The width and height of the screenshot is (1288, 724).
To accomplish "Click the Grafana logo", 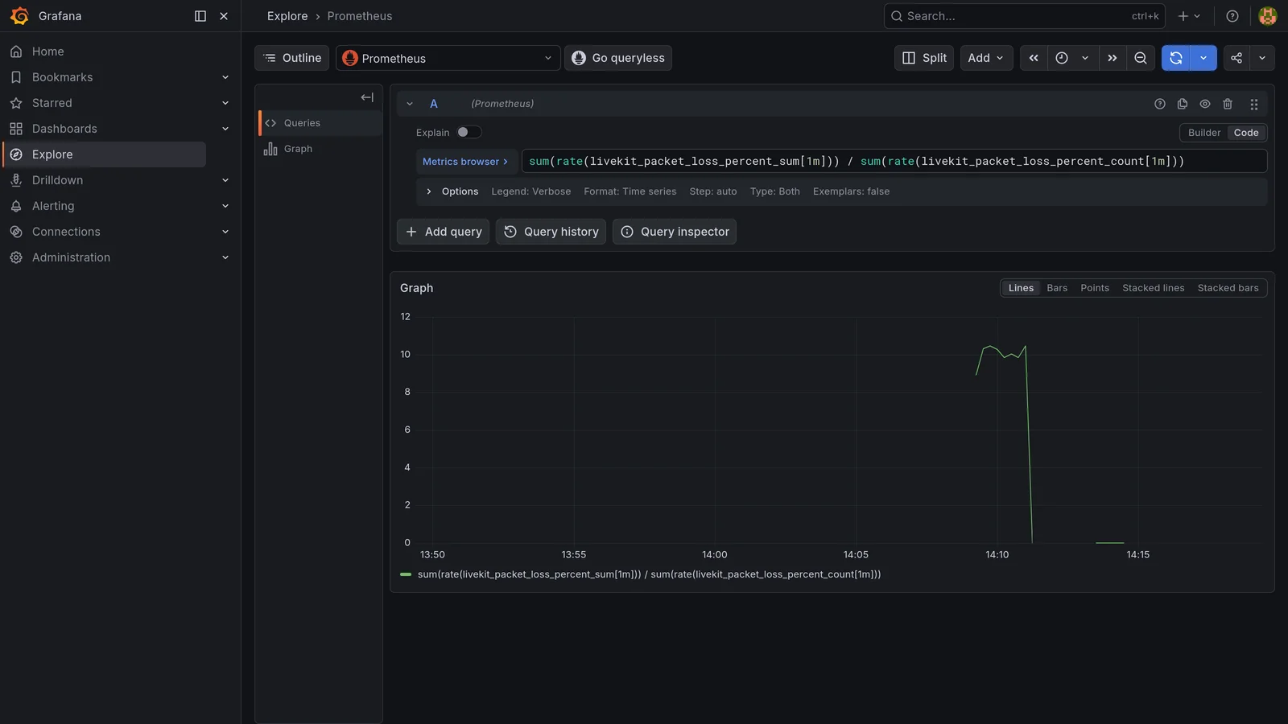I will tap(19, 16).
